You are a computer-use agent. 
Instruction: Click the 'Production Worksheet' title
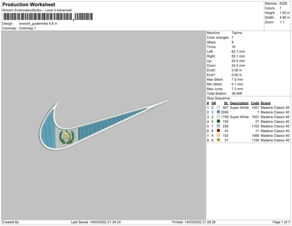pos(29,4)
